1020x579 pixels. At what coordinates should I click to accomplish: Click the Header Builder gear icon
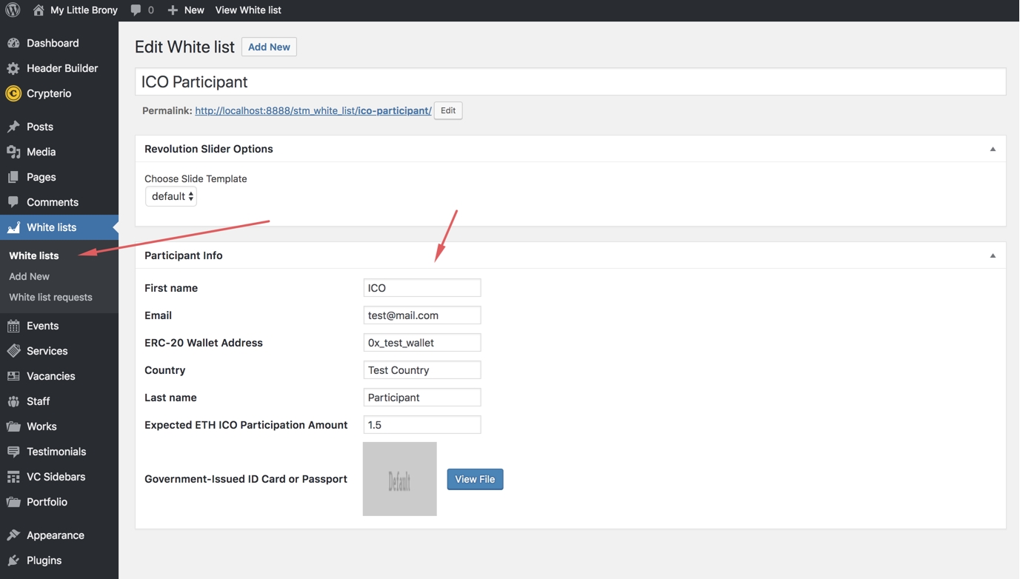coord(13,68)
